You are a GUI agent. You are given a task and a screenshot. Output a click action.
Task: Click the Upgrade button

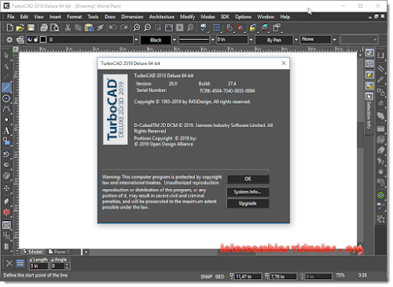248,203
